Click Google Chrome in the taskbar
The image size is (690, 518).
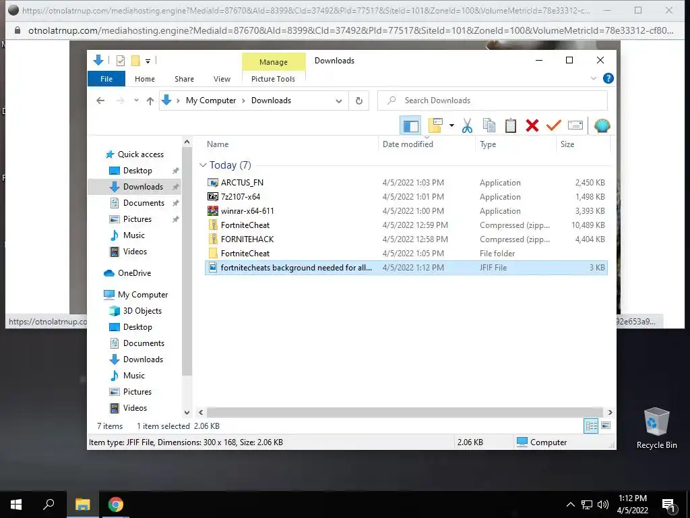[x=116, y=505]
